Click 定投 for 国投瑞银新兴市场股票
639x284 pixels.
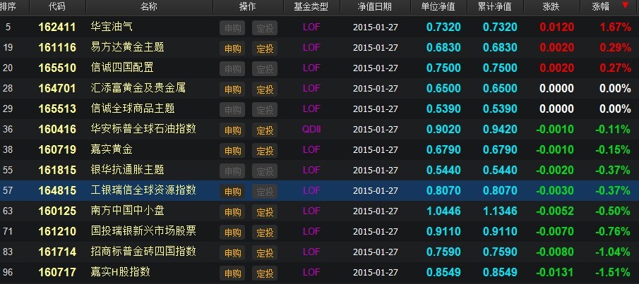point(265,233)
